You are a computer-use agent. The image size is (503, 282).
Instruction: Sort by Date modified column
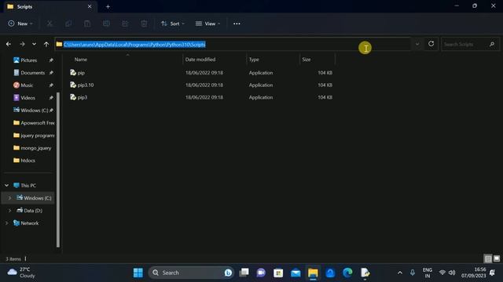[200, 60]
